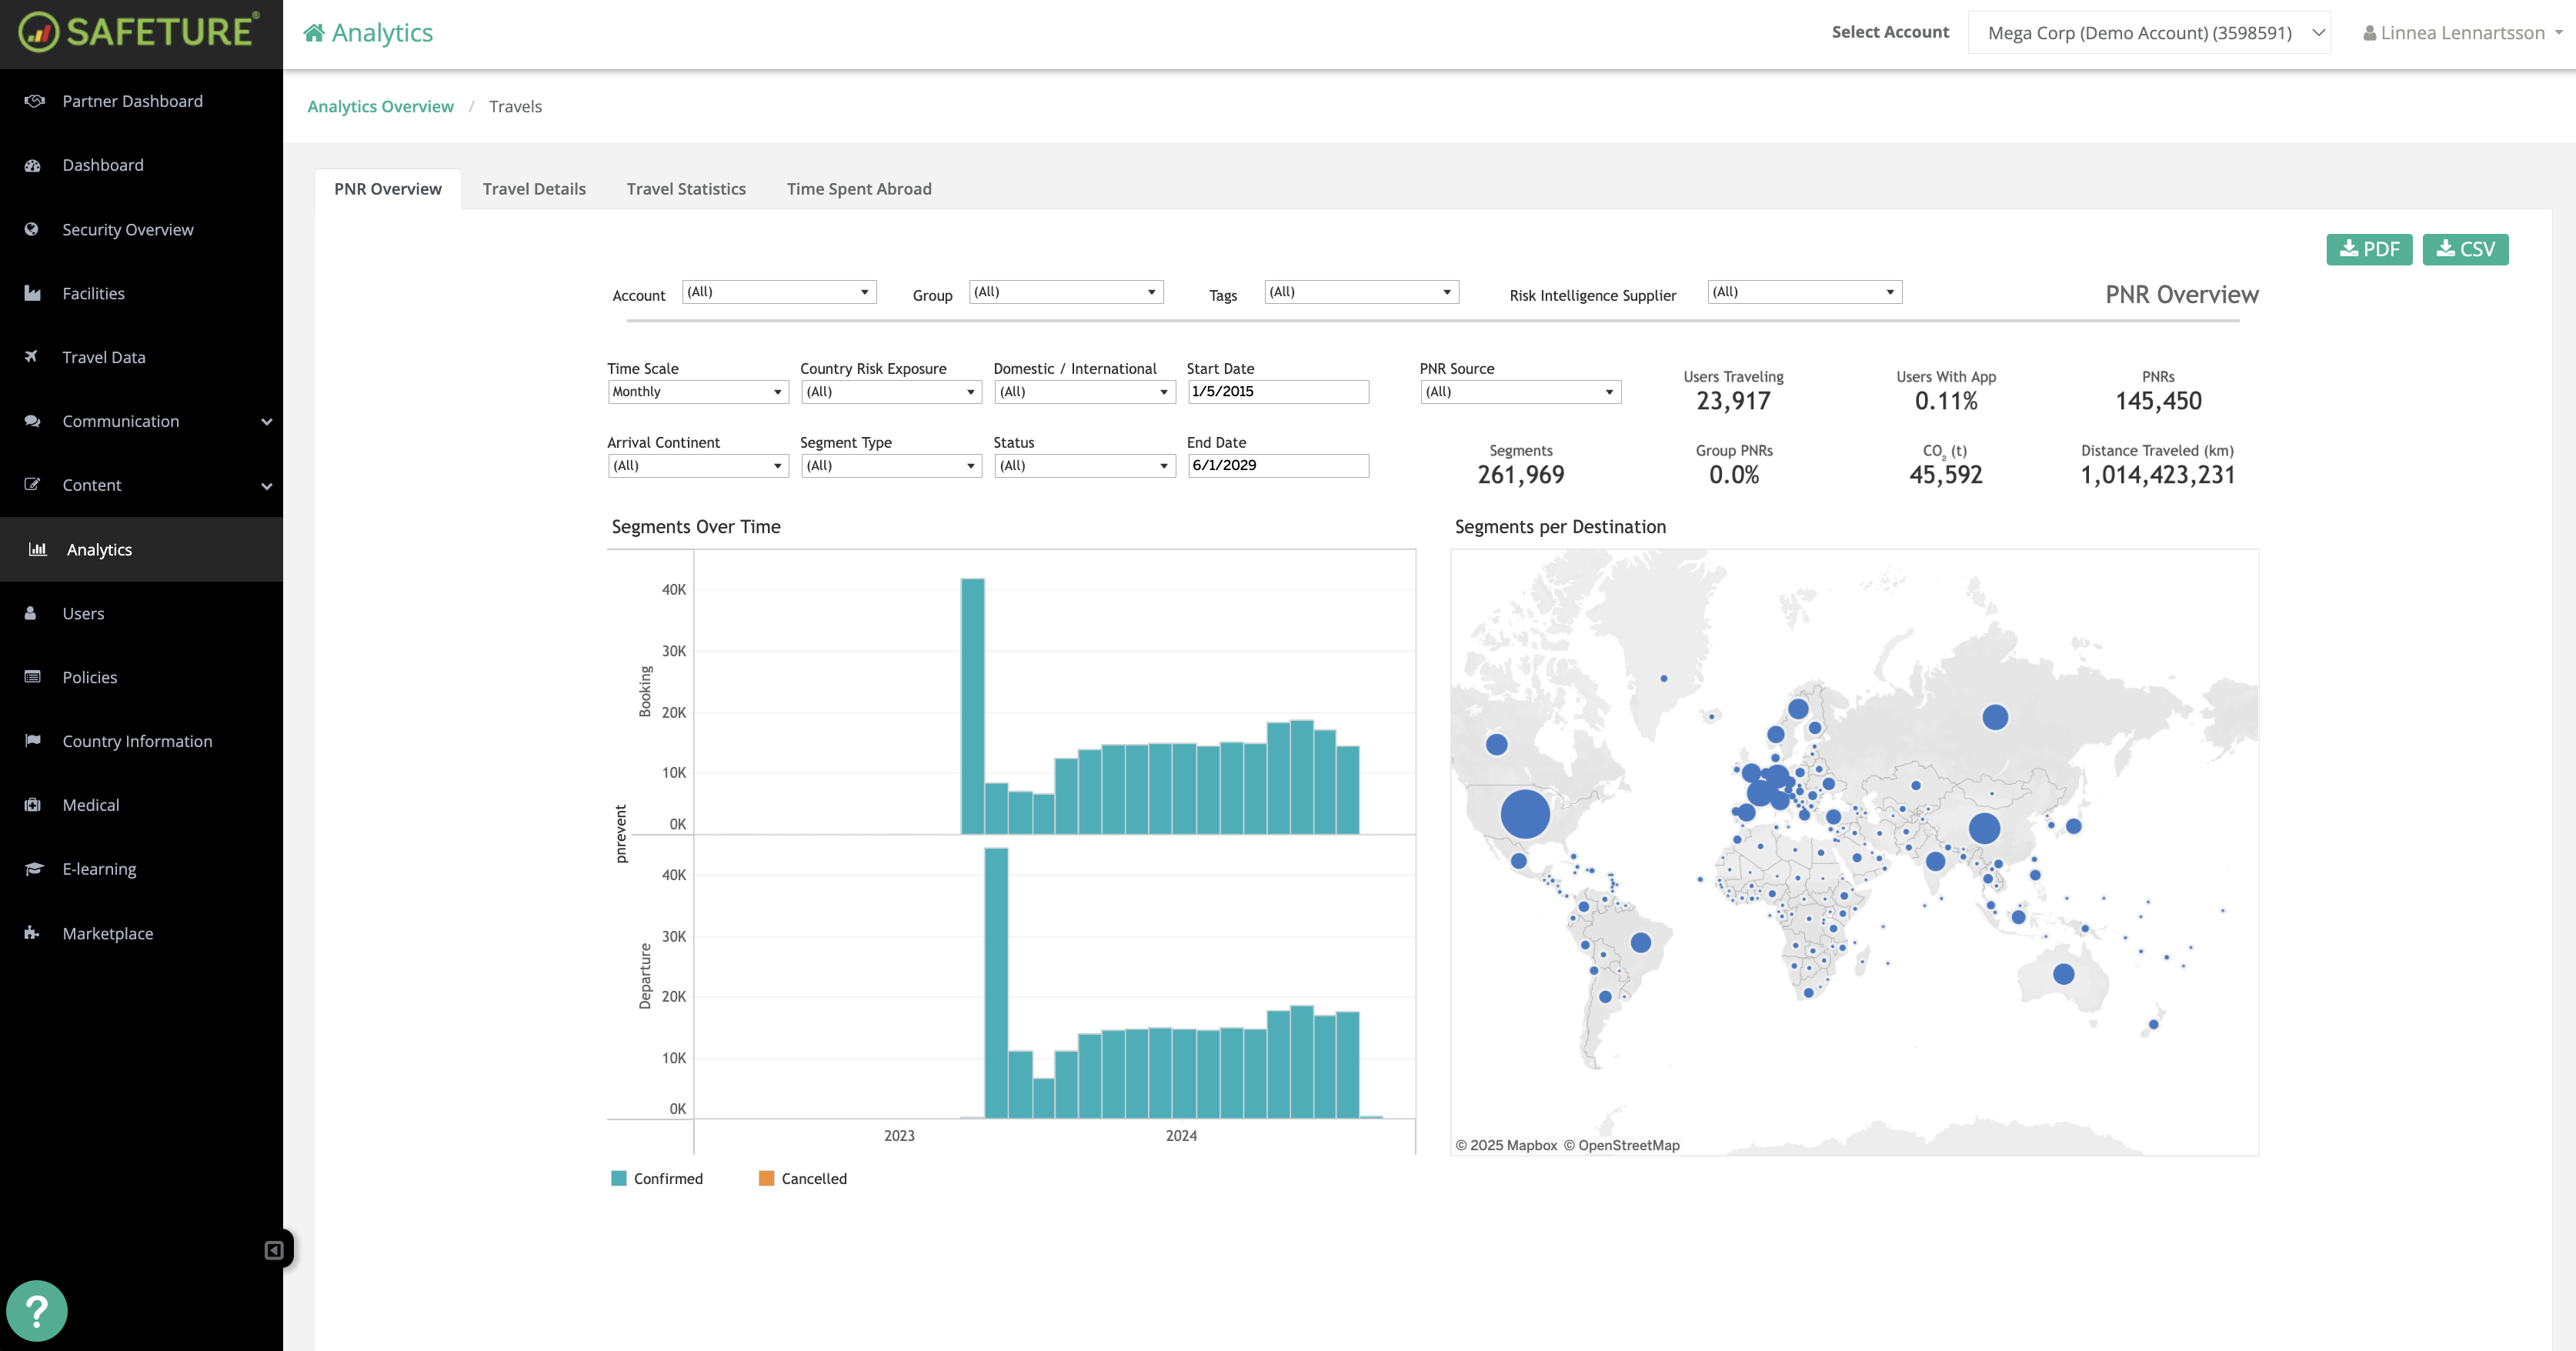Switch to the Travel Details tab
2576x1351 pixels.
[534, 189]
